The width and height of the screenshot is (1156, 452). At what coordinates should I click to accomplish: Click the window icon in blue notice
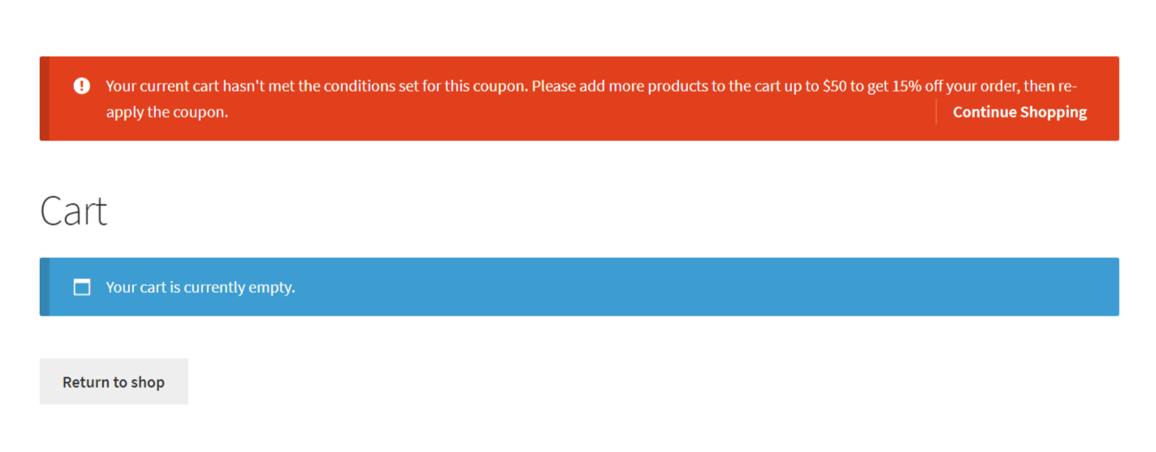pos(81,286)
